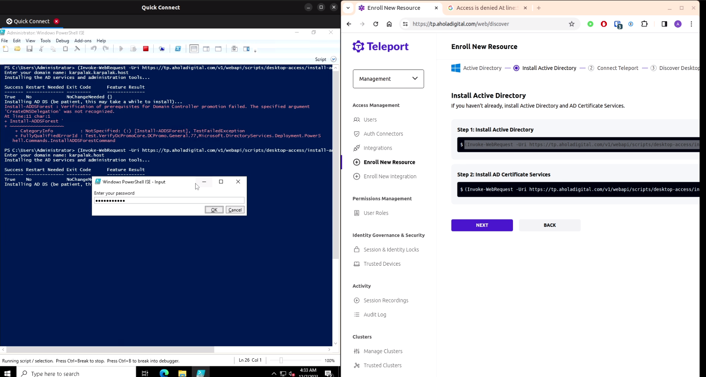
Task: Click Show Command Add-on icon in ISE
Action: click(246, 49)
